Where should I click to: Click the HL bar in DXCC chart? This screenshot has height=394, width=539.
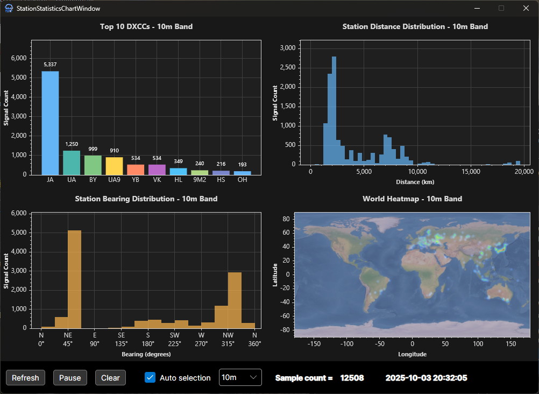pos(179,172)
